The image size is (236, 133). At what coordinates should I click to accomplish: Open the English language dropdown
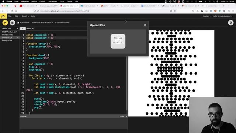point(207,16)
